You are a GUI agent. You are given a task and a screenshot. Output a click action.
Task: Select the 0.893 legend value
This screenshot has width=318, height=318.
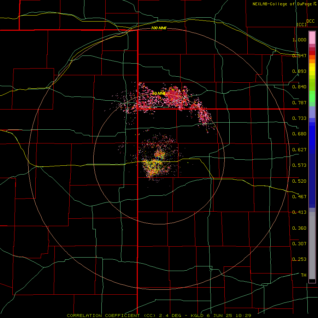click(299, 71)
